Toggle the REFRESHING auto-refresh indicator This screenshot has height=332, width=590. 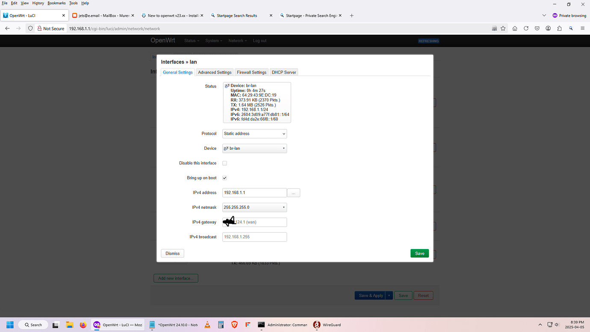click(428, 41)
